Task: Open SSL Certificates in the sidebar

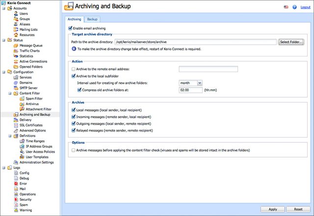Action: point(31,125)
